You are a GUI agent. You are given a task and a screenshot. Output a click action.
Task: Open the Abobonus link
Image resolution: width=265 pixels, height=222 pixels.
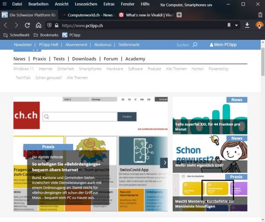tap(103, 45)
